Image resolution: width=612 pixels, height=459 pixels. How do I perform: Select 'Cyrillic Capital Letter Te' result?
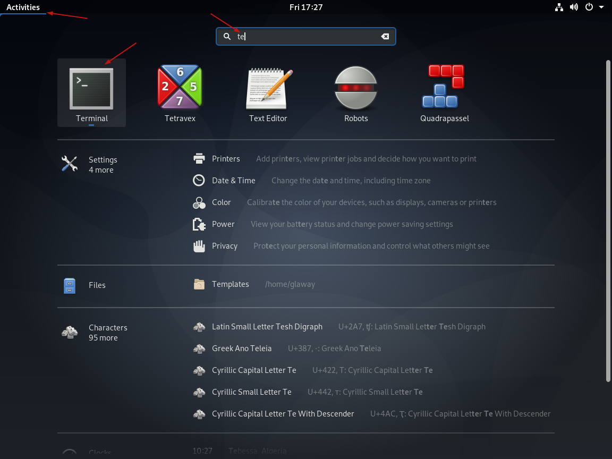312,370
